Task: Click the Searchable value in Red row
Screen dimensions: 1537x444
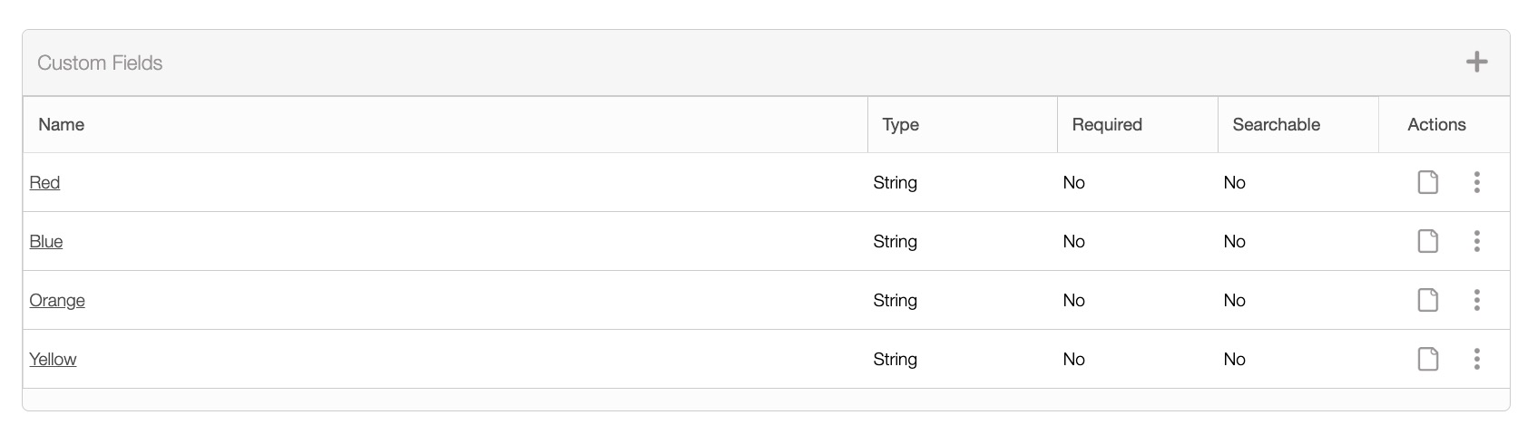Action: pyautogui.click(x=1234, y=183)
